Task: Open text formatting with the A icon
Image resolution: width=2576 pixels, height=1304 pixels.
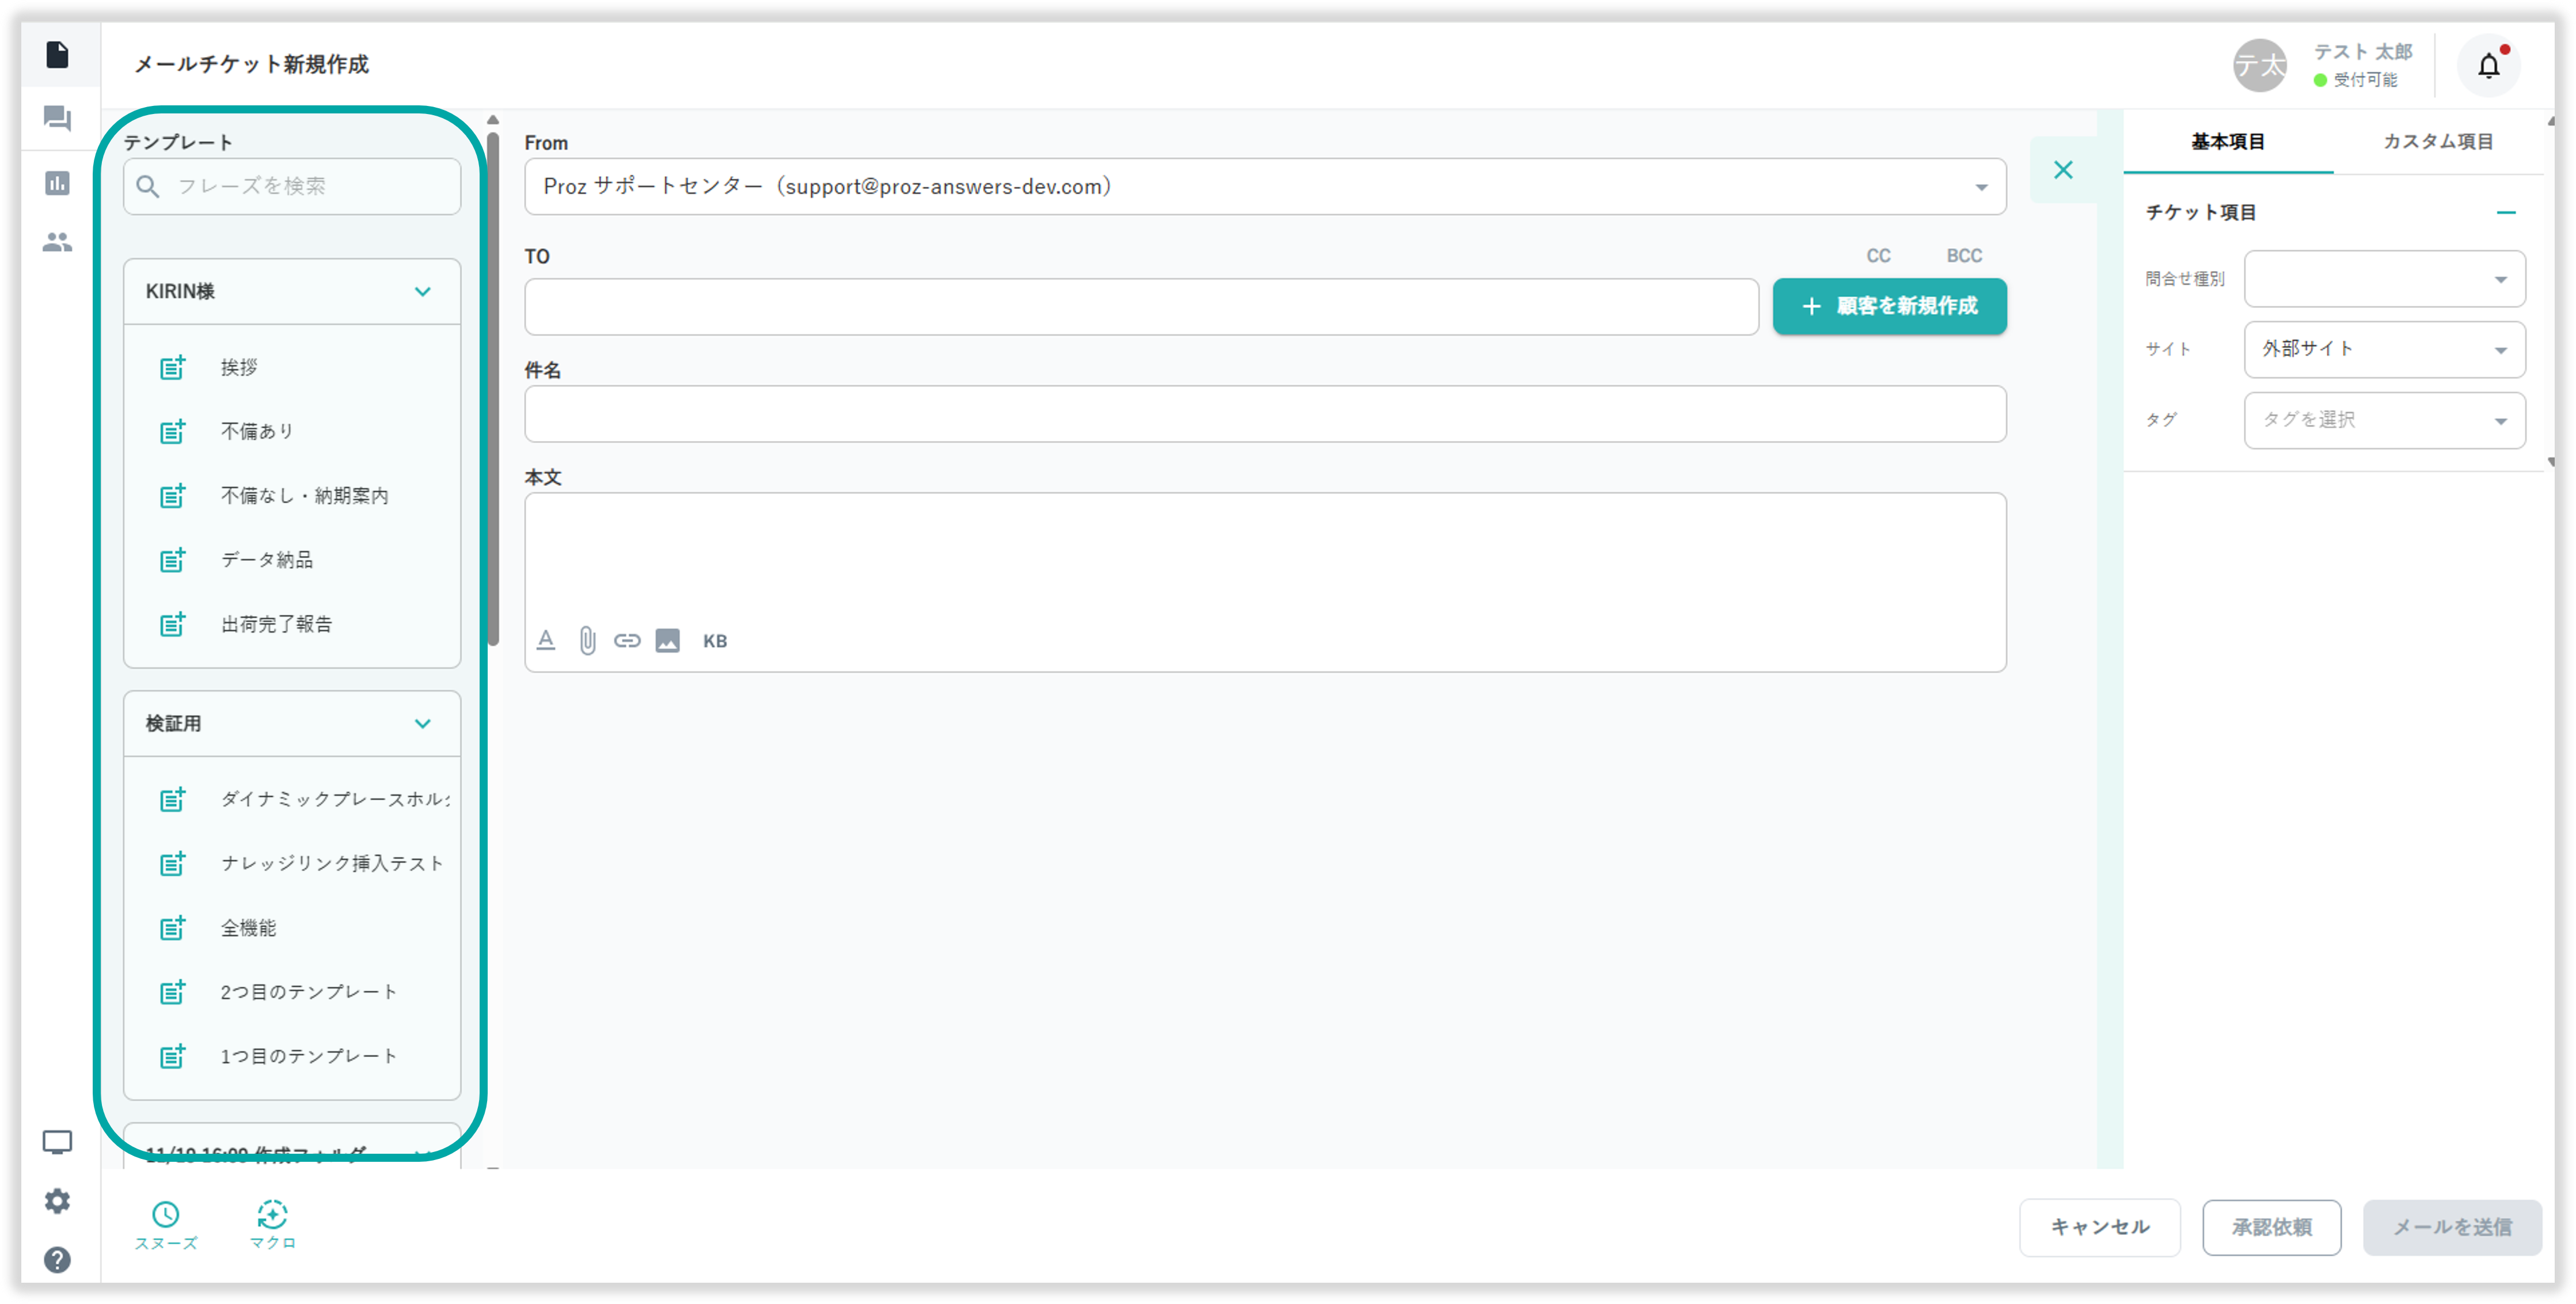Action: point(546,641)
